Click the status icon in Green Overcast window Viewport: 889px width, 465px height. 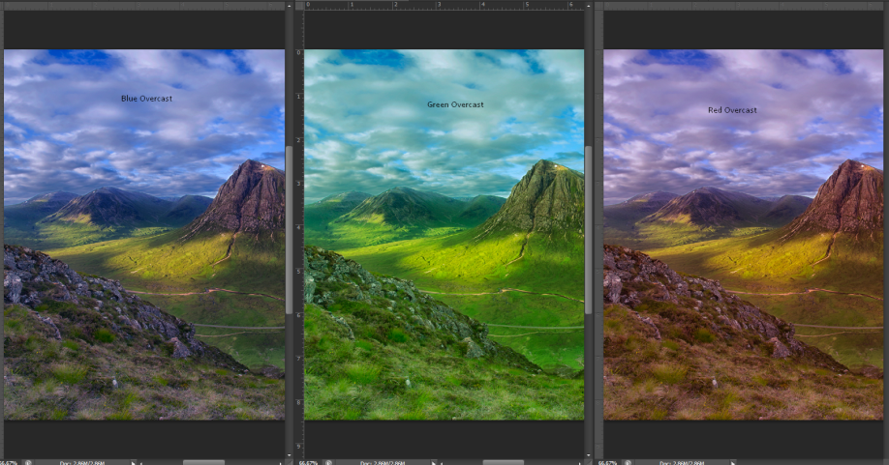click(328, 462)
